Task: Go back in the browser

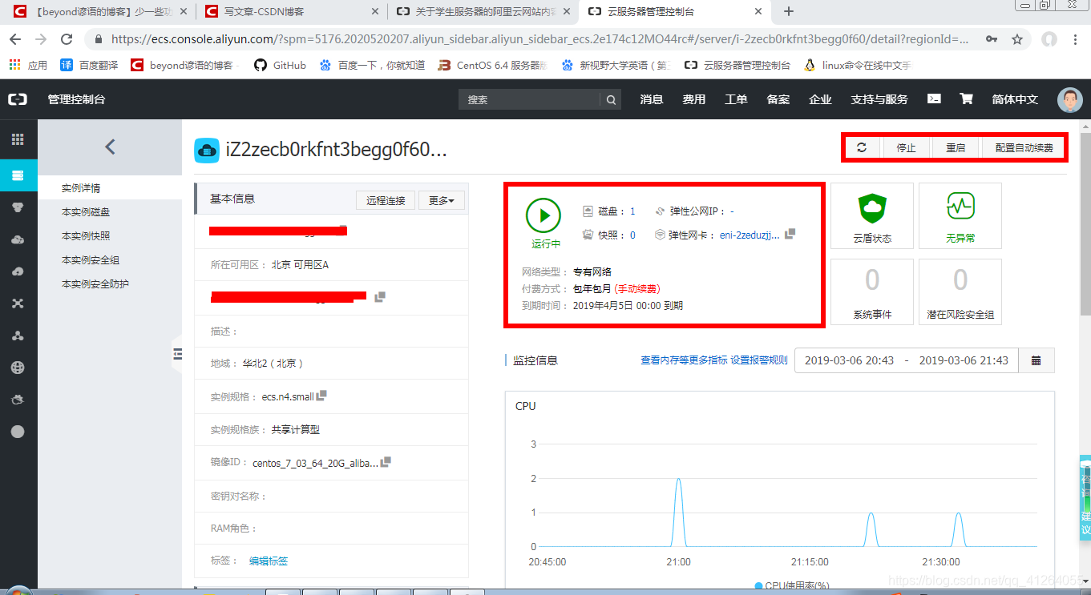Action: [15, 39]
